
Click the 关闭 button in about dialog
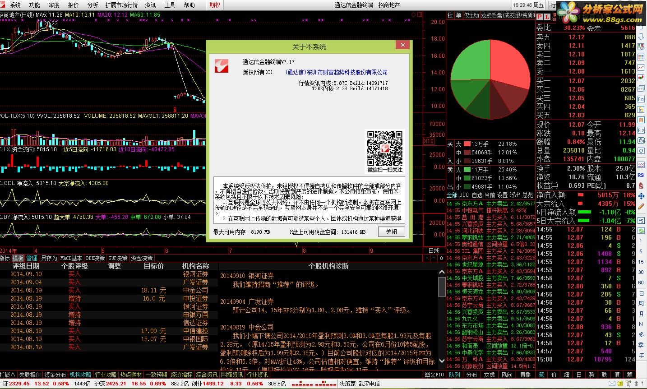point(391,232)
